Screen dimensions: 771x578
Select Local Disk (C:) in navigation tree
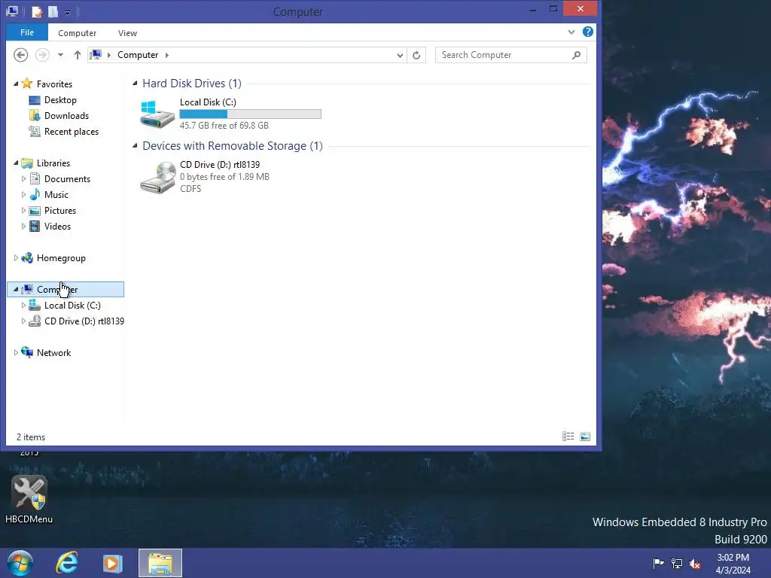(72, 306)
